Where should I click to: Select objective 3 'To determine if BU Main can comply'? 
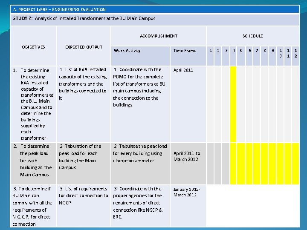click(33, 206)
